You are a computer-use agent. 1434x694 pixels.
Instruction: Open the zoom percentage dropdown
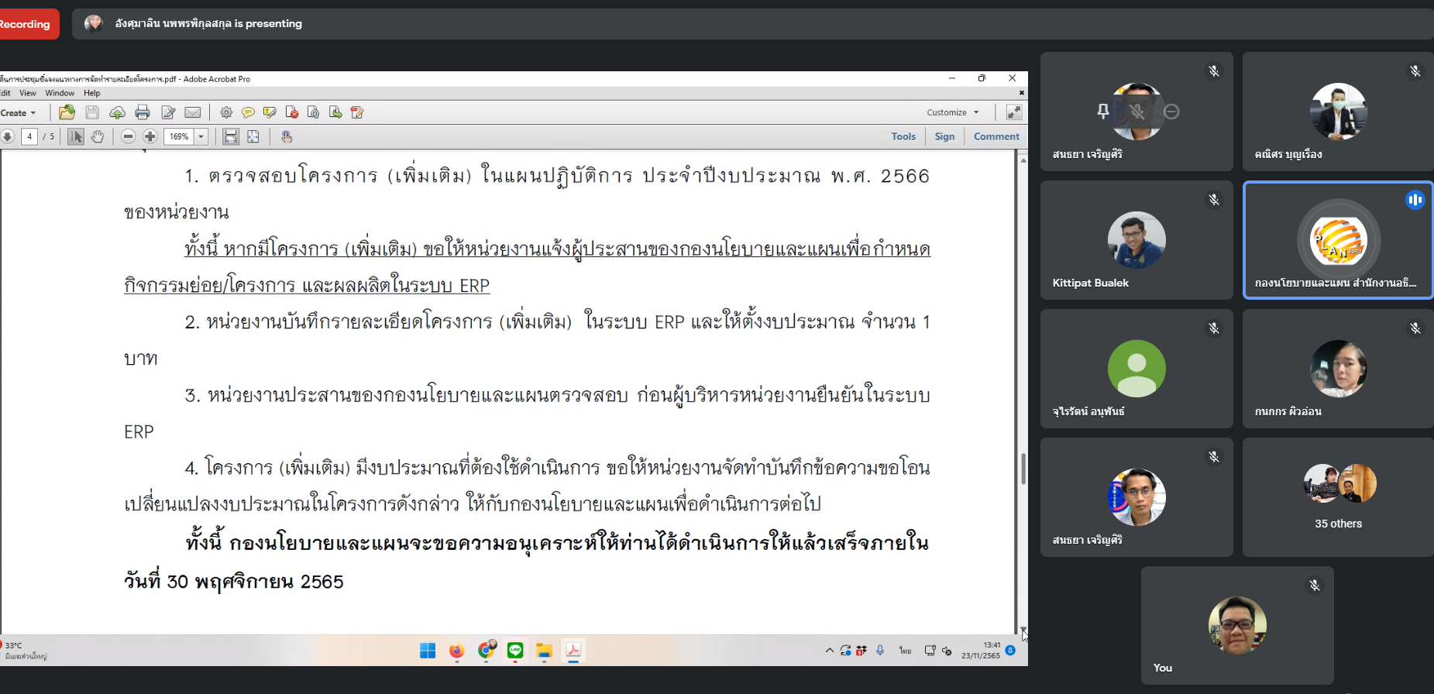pyautogui.click(x=201, y=136)
